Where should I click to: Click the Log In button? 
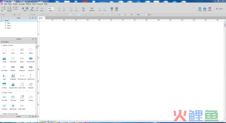coord(219,9)
